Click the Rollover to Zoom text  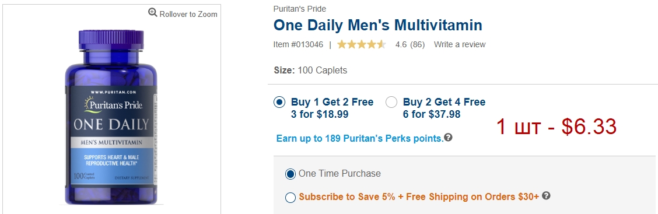188,14
